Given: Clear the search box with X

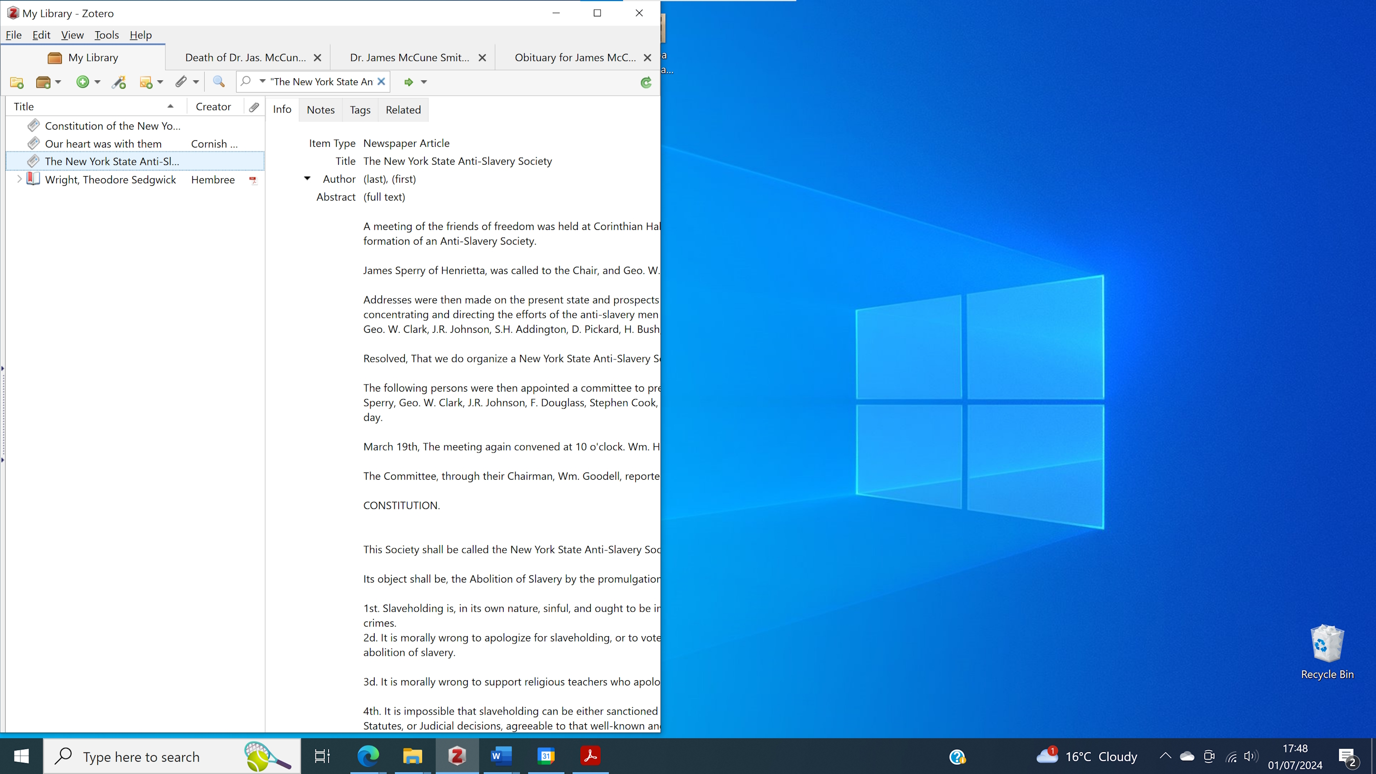Looking at the screenshot, I should (x=381, y=82).
